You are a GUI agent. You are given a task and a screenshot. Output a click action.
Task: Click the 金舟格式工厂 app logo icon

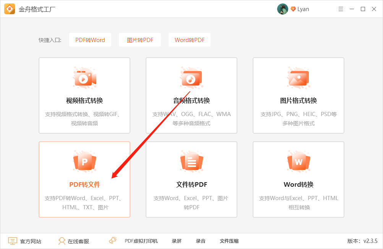click(10, 9)
